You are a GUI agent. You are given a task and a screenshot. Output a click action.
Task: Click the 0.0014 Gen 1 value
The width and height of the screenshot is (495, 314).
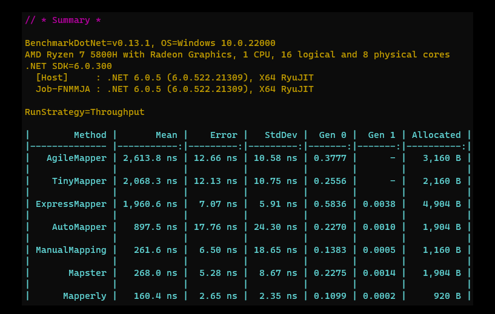pyautogui.click(x=379, y=273)
